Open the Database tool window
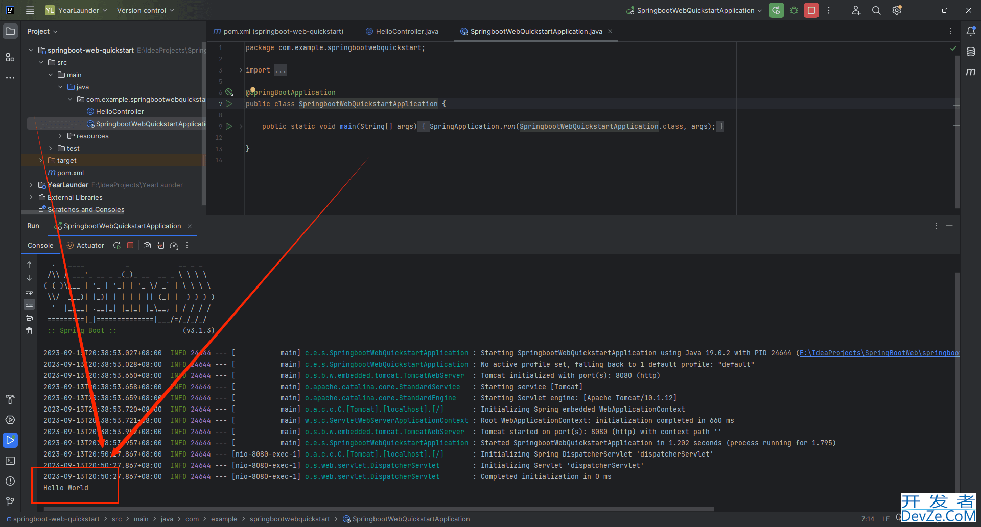Image resolution: width=981 pixels, height=527 pixels. coord(971,52)
